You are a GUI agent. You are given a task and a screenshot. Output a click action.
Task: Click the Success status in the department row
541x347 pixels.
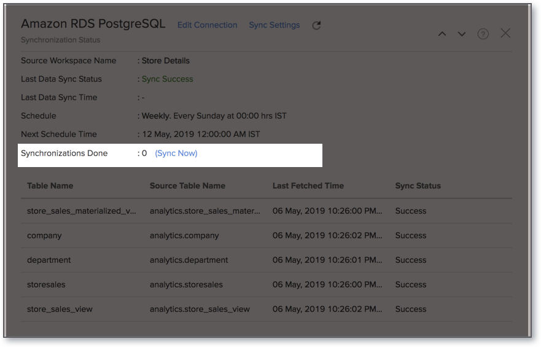[x=411, y=260]
